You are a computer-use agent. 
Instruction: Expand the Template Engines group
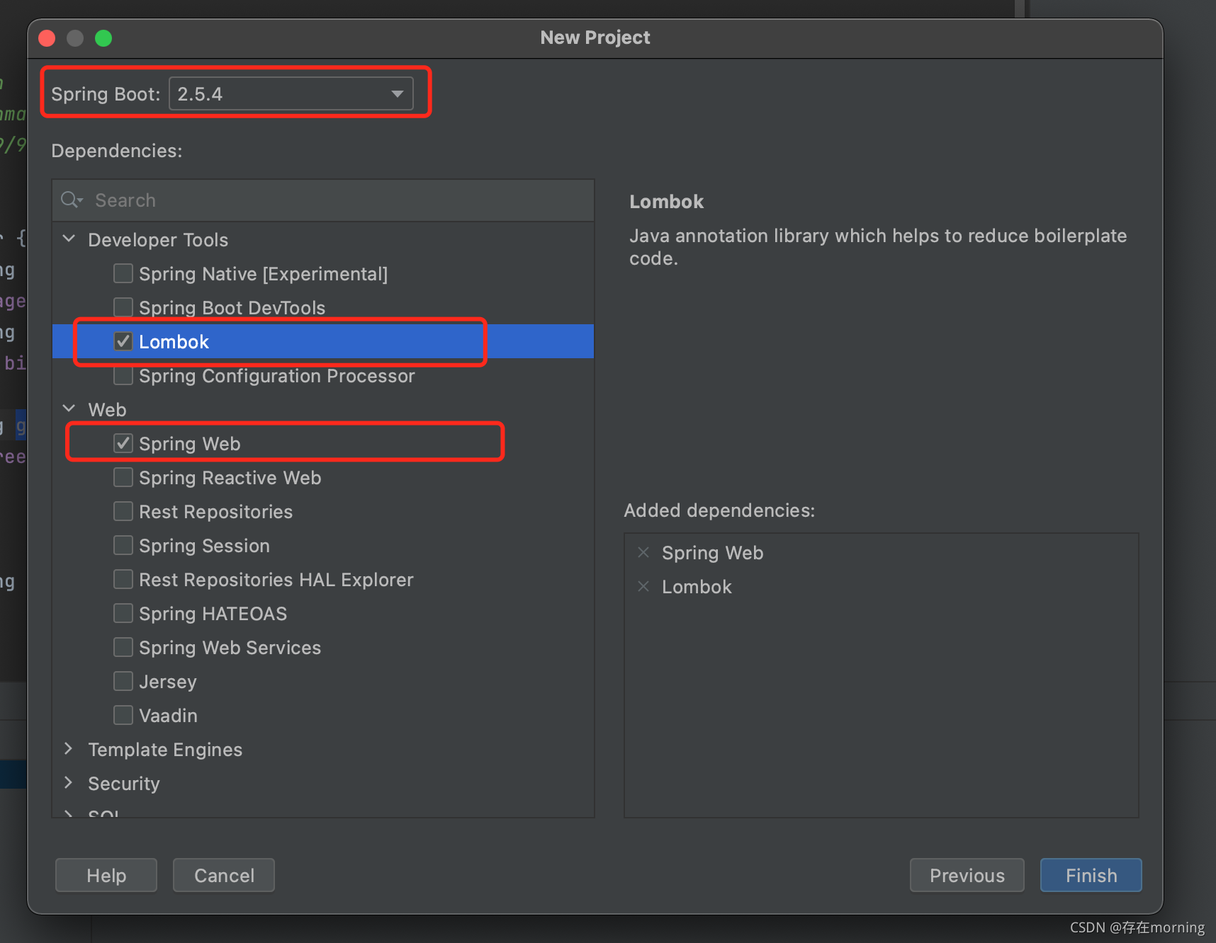(69, 749)
